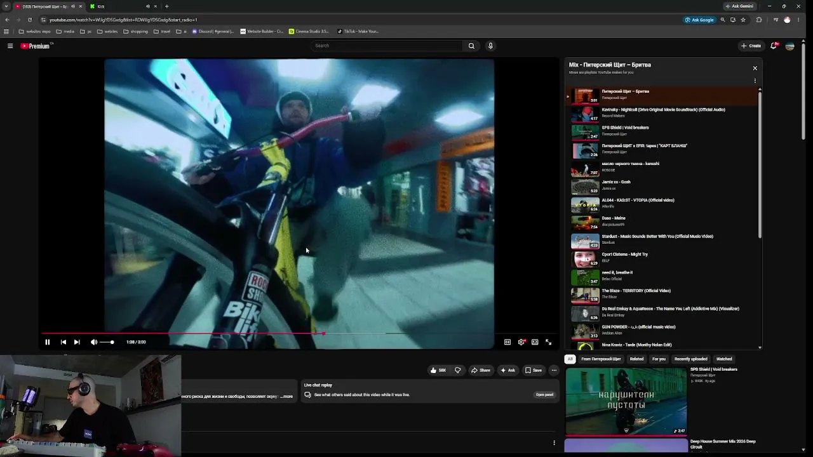Play Duso - Meine from the mix

click(x=663, y=223)
